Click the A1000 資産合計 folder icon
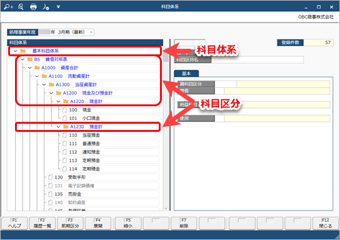This screenshot has height=240, width=340. 37,67
